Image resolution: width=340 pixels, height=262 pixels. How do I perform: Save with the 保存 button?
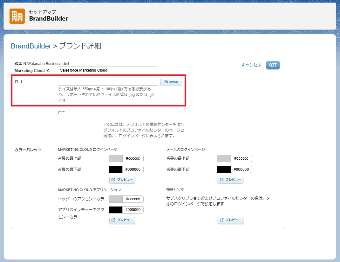(x=273, y=65)
